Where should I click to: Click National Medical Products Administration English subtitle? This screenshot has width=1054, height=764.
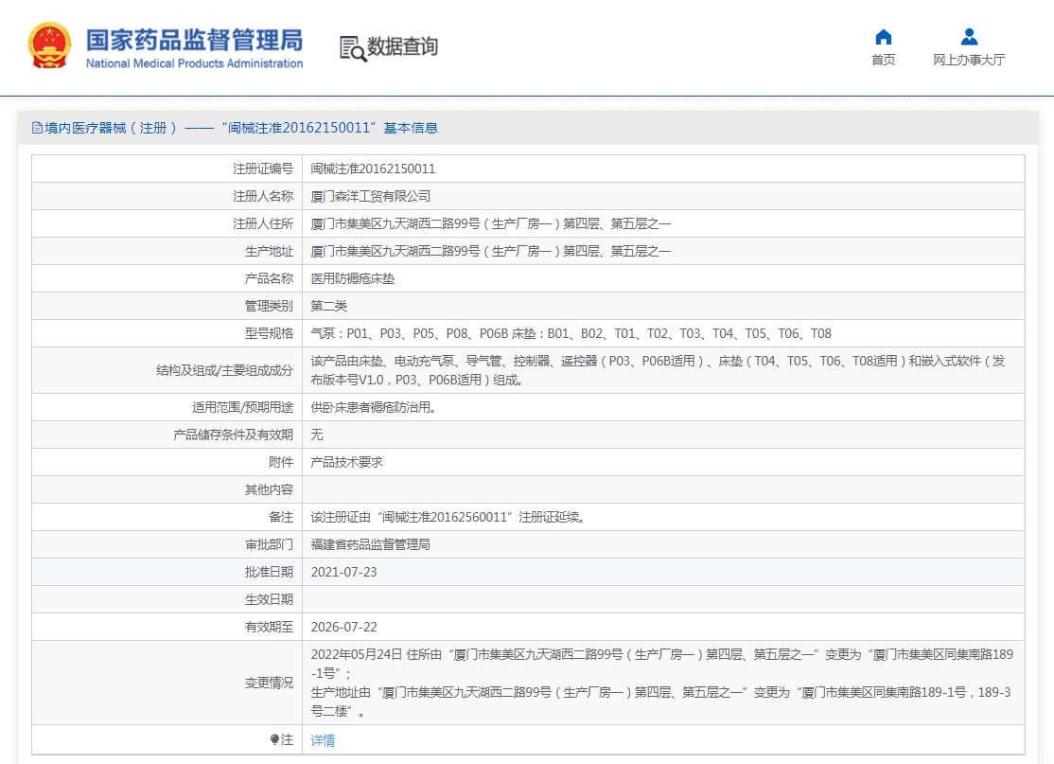(x=194, y=63)
